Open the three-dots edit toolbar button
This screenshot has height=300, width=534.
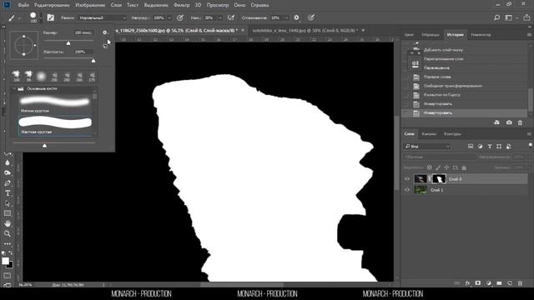tap(8, 244)
